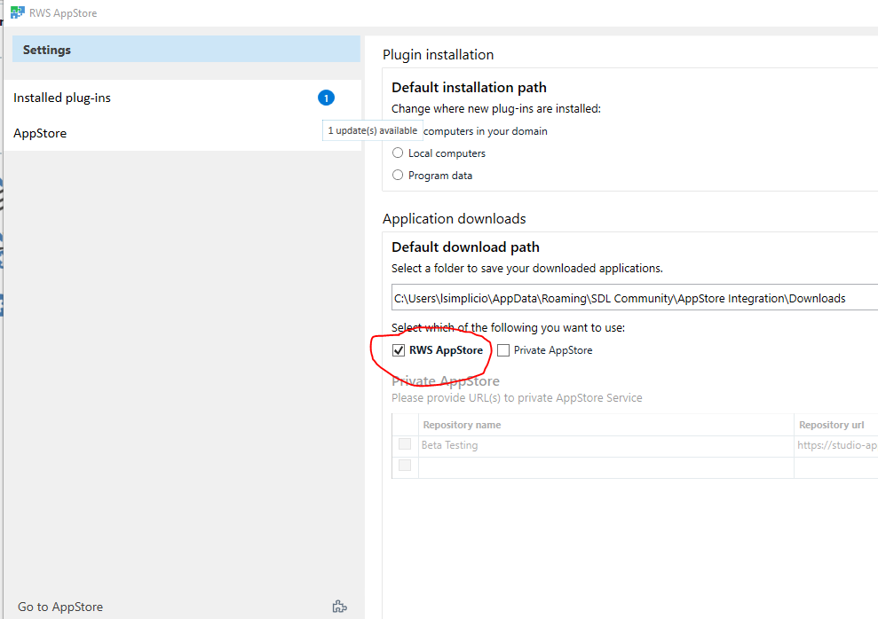Screen dimensions: 878x619
Task: Click the Beta Testing repository URL cell
Action: point(836,445)
